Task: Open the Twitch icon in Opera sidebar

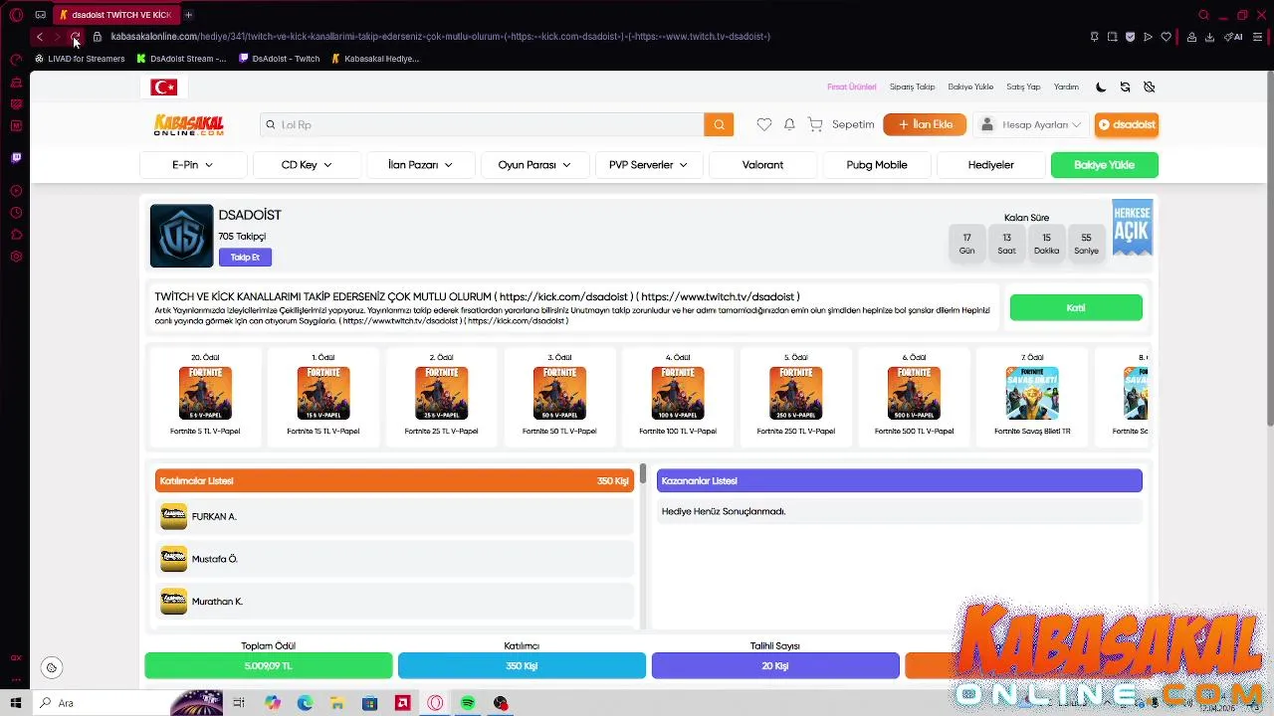Action: pyautogui.click(x=16, y=157)
